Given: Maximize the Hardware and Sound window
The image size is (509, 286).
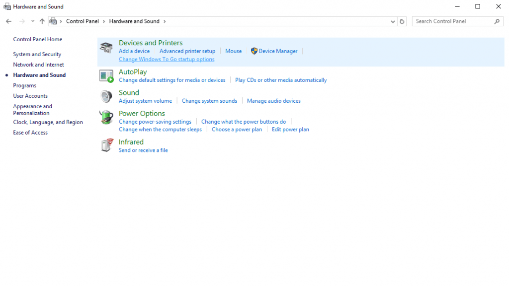Looking at the screenshot, I should 478,6.
